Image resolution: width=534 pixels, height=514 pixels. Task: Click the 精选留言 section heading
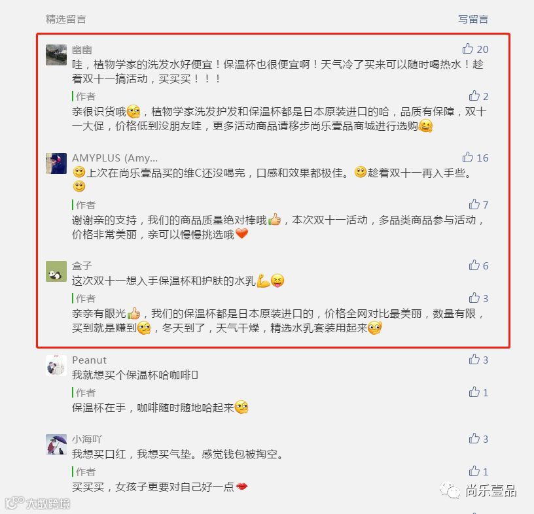65,19
